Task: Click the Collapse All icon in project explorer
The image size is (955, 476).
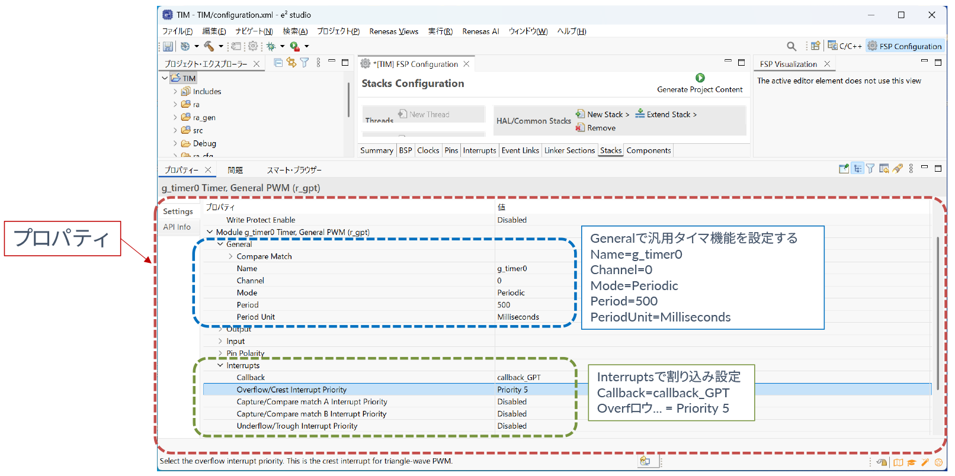Action: point(278,63)
